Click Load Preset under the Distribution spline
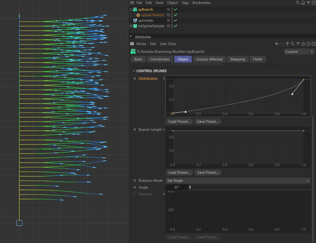The image size is (316, 243). (179, 121)
